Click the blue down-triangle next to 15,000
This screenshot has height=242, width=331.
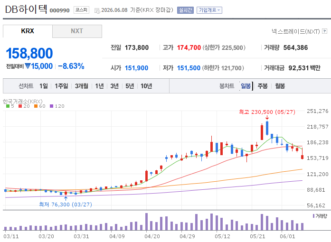click(x=28, y=66)
